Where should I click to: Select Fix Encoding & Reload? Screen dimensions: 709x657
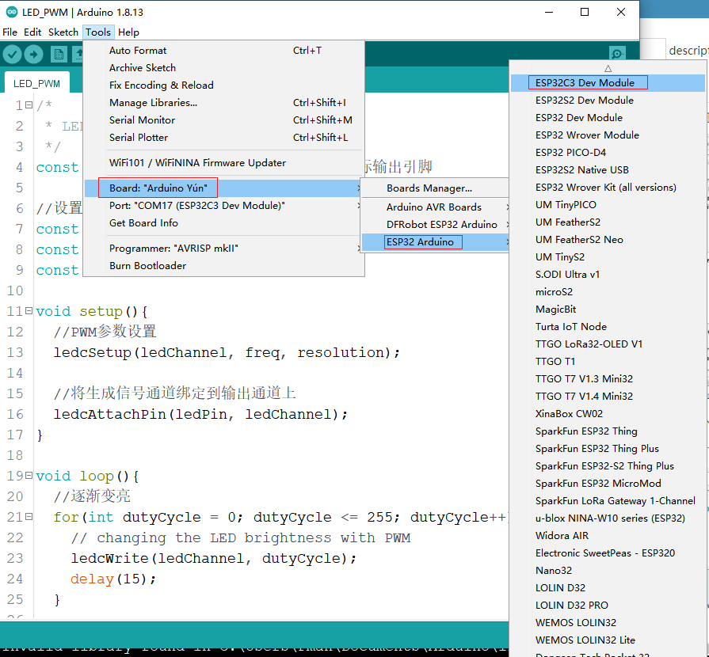coord(224,85)
